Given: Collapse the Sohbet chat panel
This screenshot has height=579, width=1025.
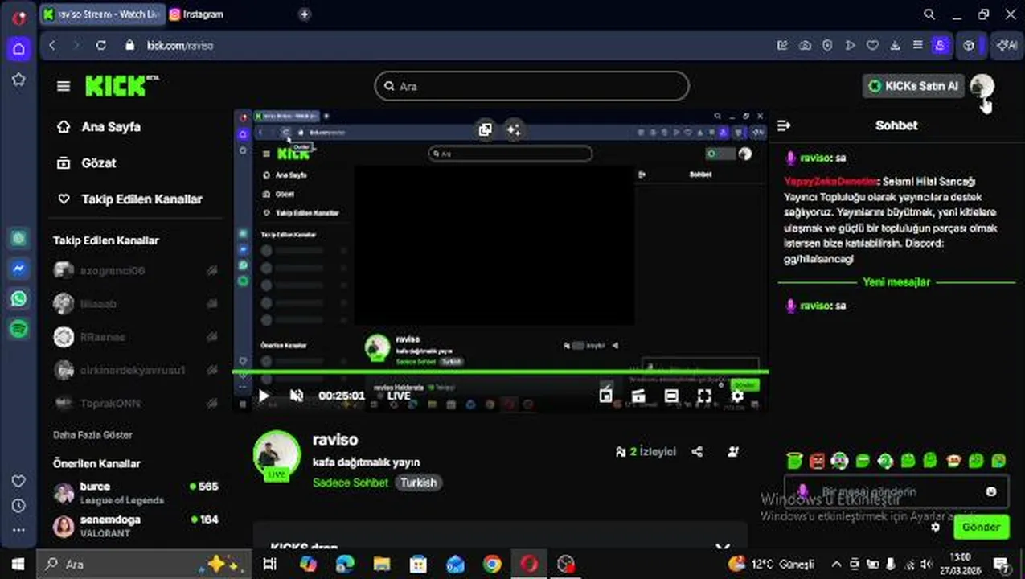Looking at the screenshot, I should click(x=784, y=125).
